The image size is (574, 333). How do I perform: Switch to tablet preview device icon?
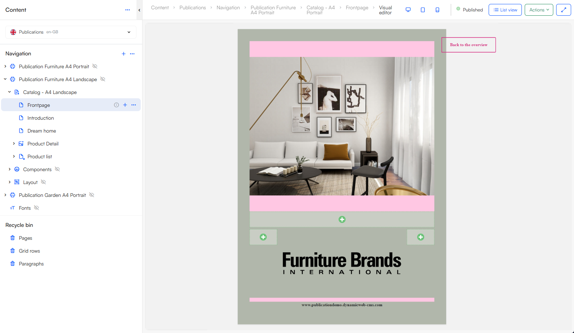tap(423, 10)
